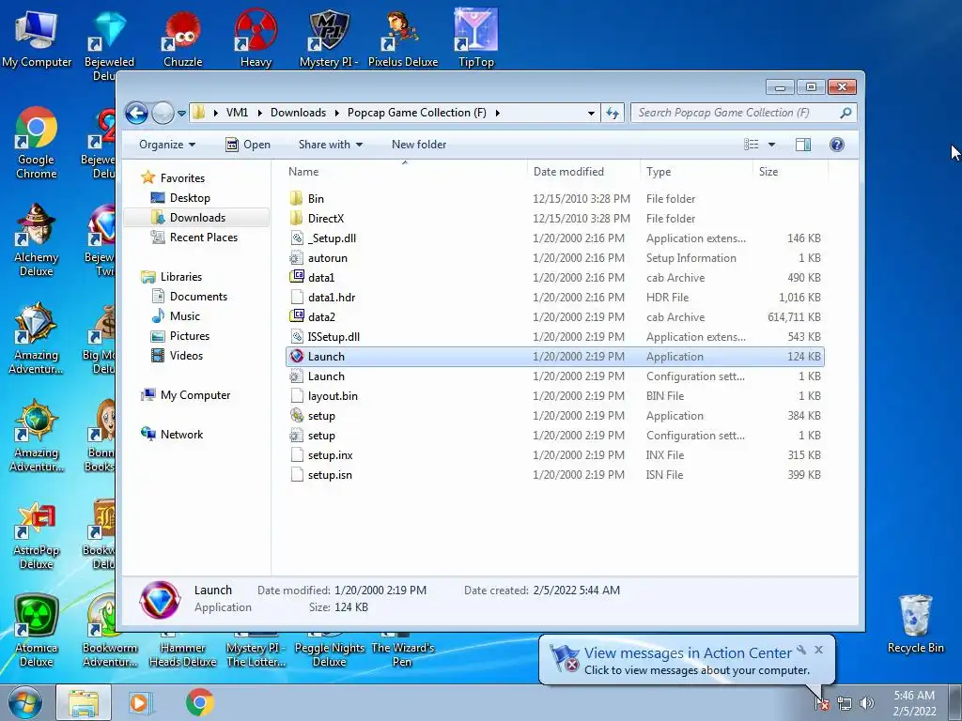Open Windows Start orb
962x721 pixels.
(x=25, y=702)
